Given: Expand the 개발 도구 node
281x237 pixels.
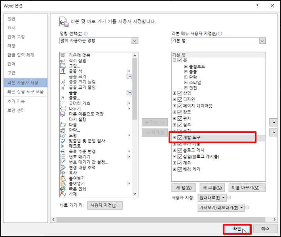Looking at the screenshot, I should pyautogui.click(x=174, y=138).
